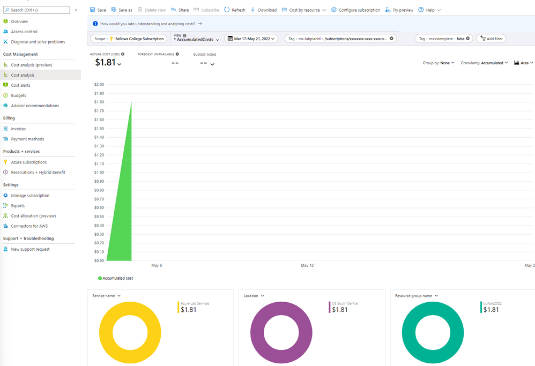This screenshot has height=366, width=535.
Task: Click the Connectors for AWS icon
Action: coord(5,226)
